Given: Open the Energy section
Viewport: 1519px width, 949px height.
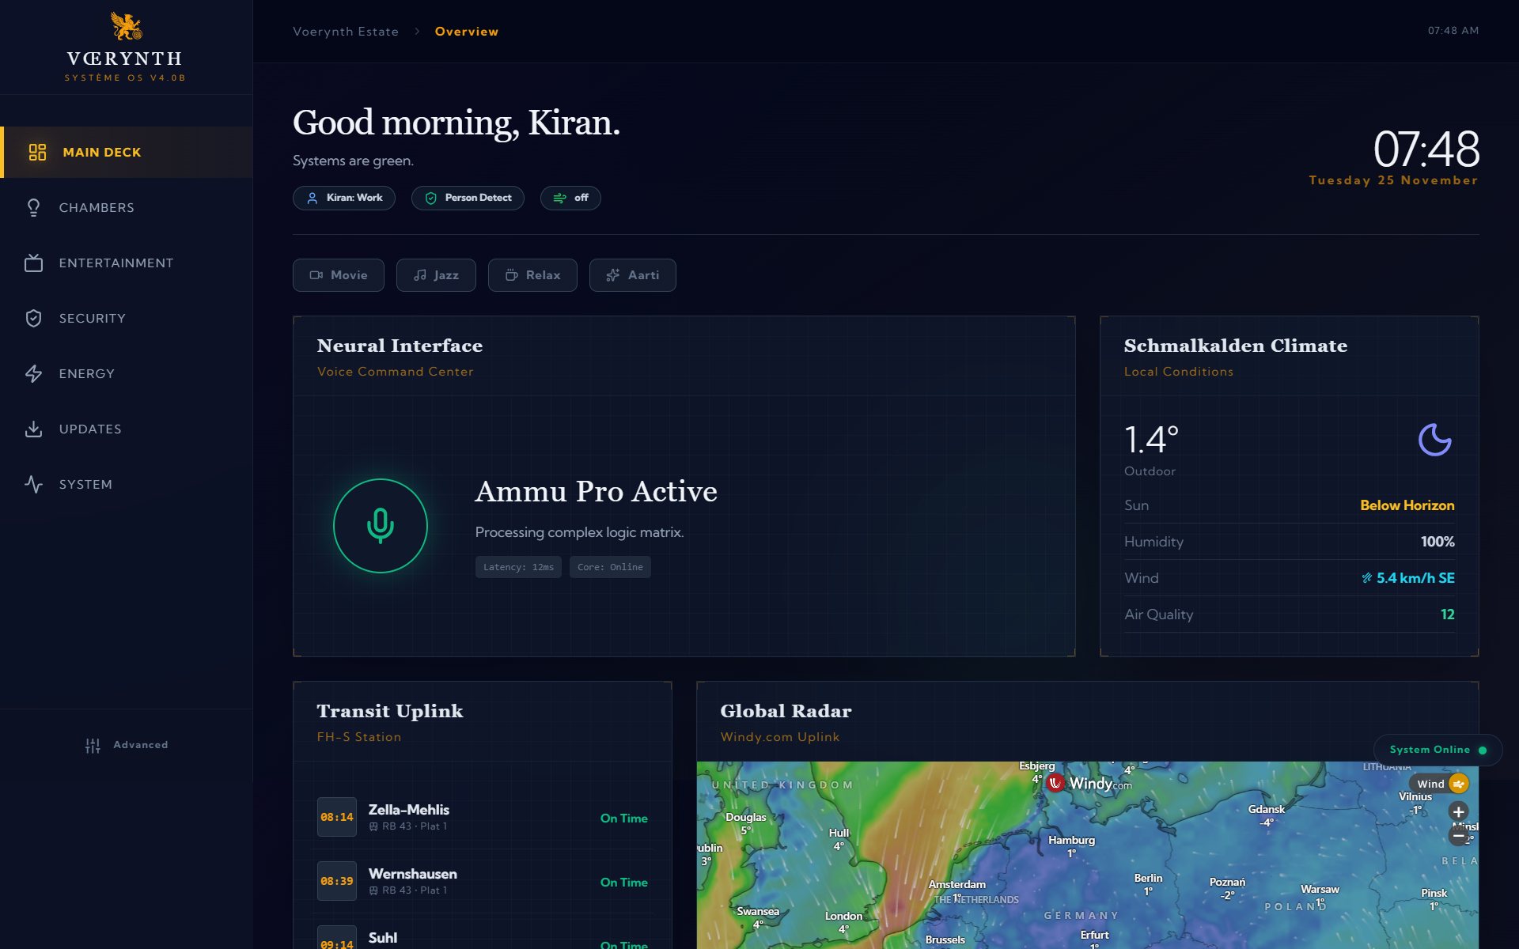Looking at the screenshot, I should 127,373.
